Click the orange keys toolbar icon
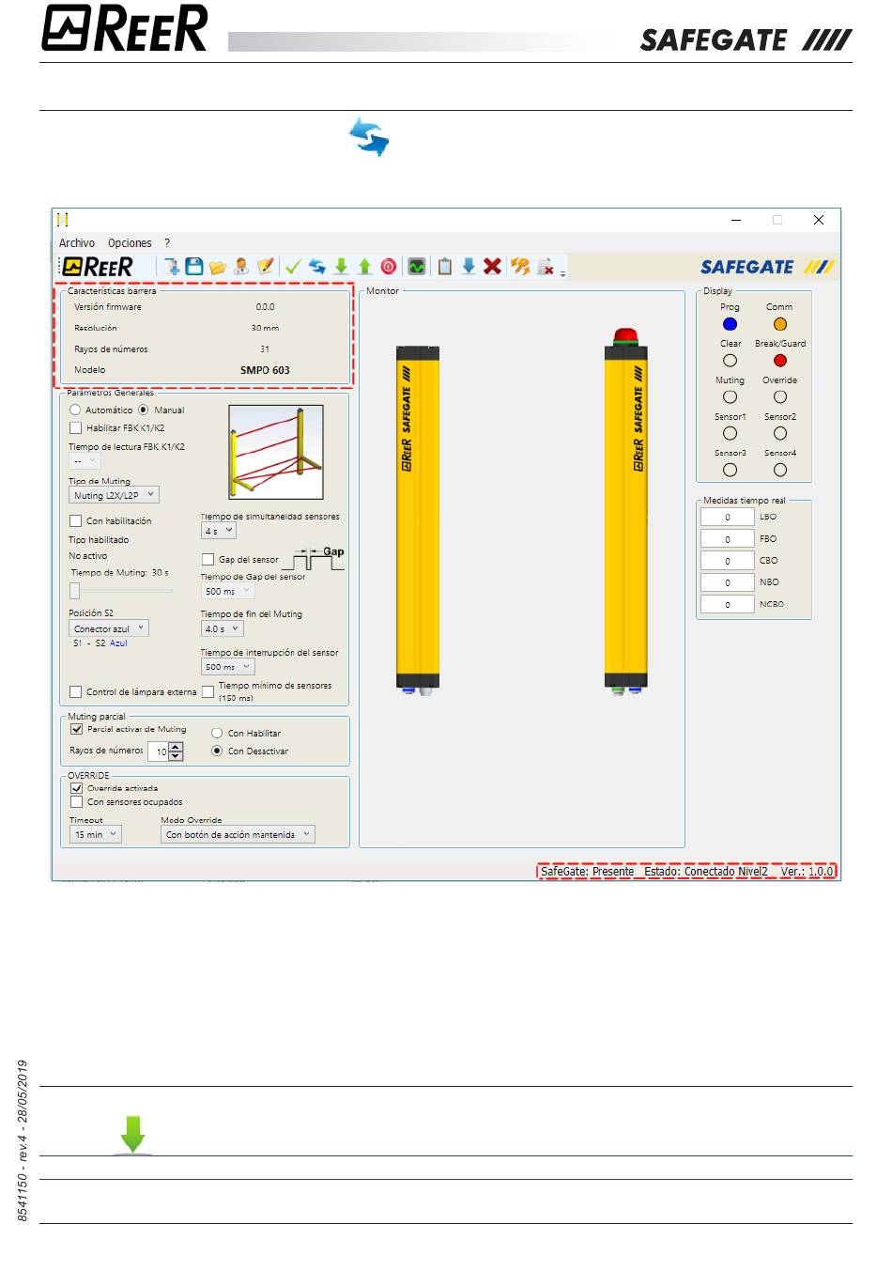This screenshot has width=892, height=1286. pyautogui.click(x=520, y=267)
